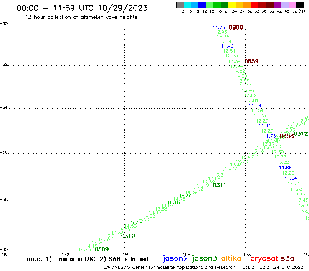Click the Oct 31 08:31:24 UTC timestamp
309x271 pixels.
[273, 267]
